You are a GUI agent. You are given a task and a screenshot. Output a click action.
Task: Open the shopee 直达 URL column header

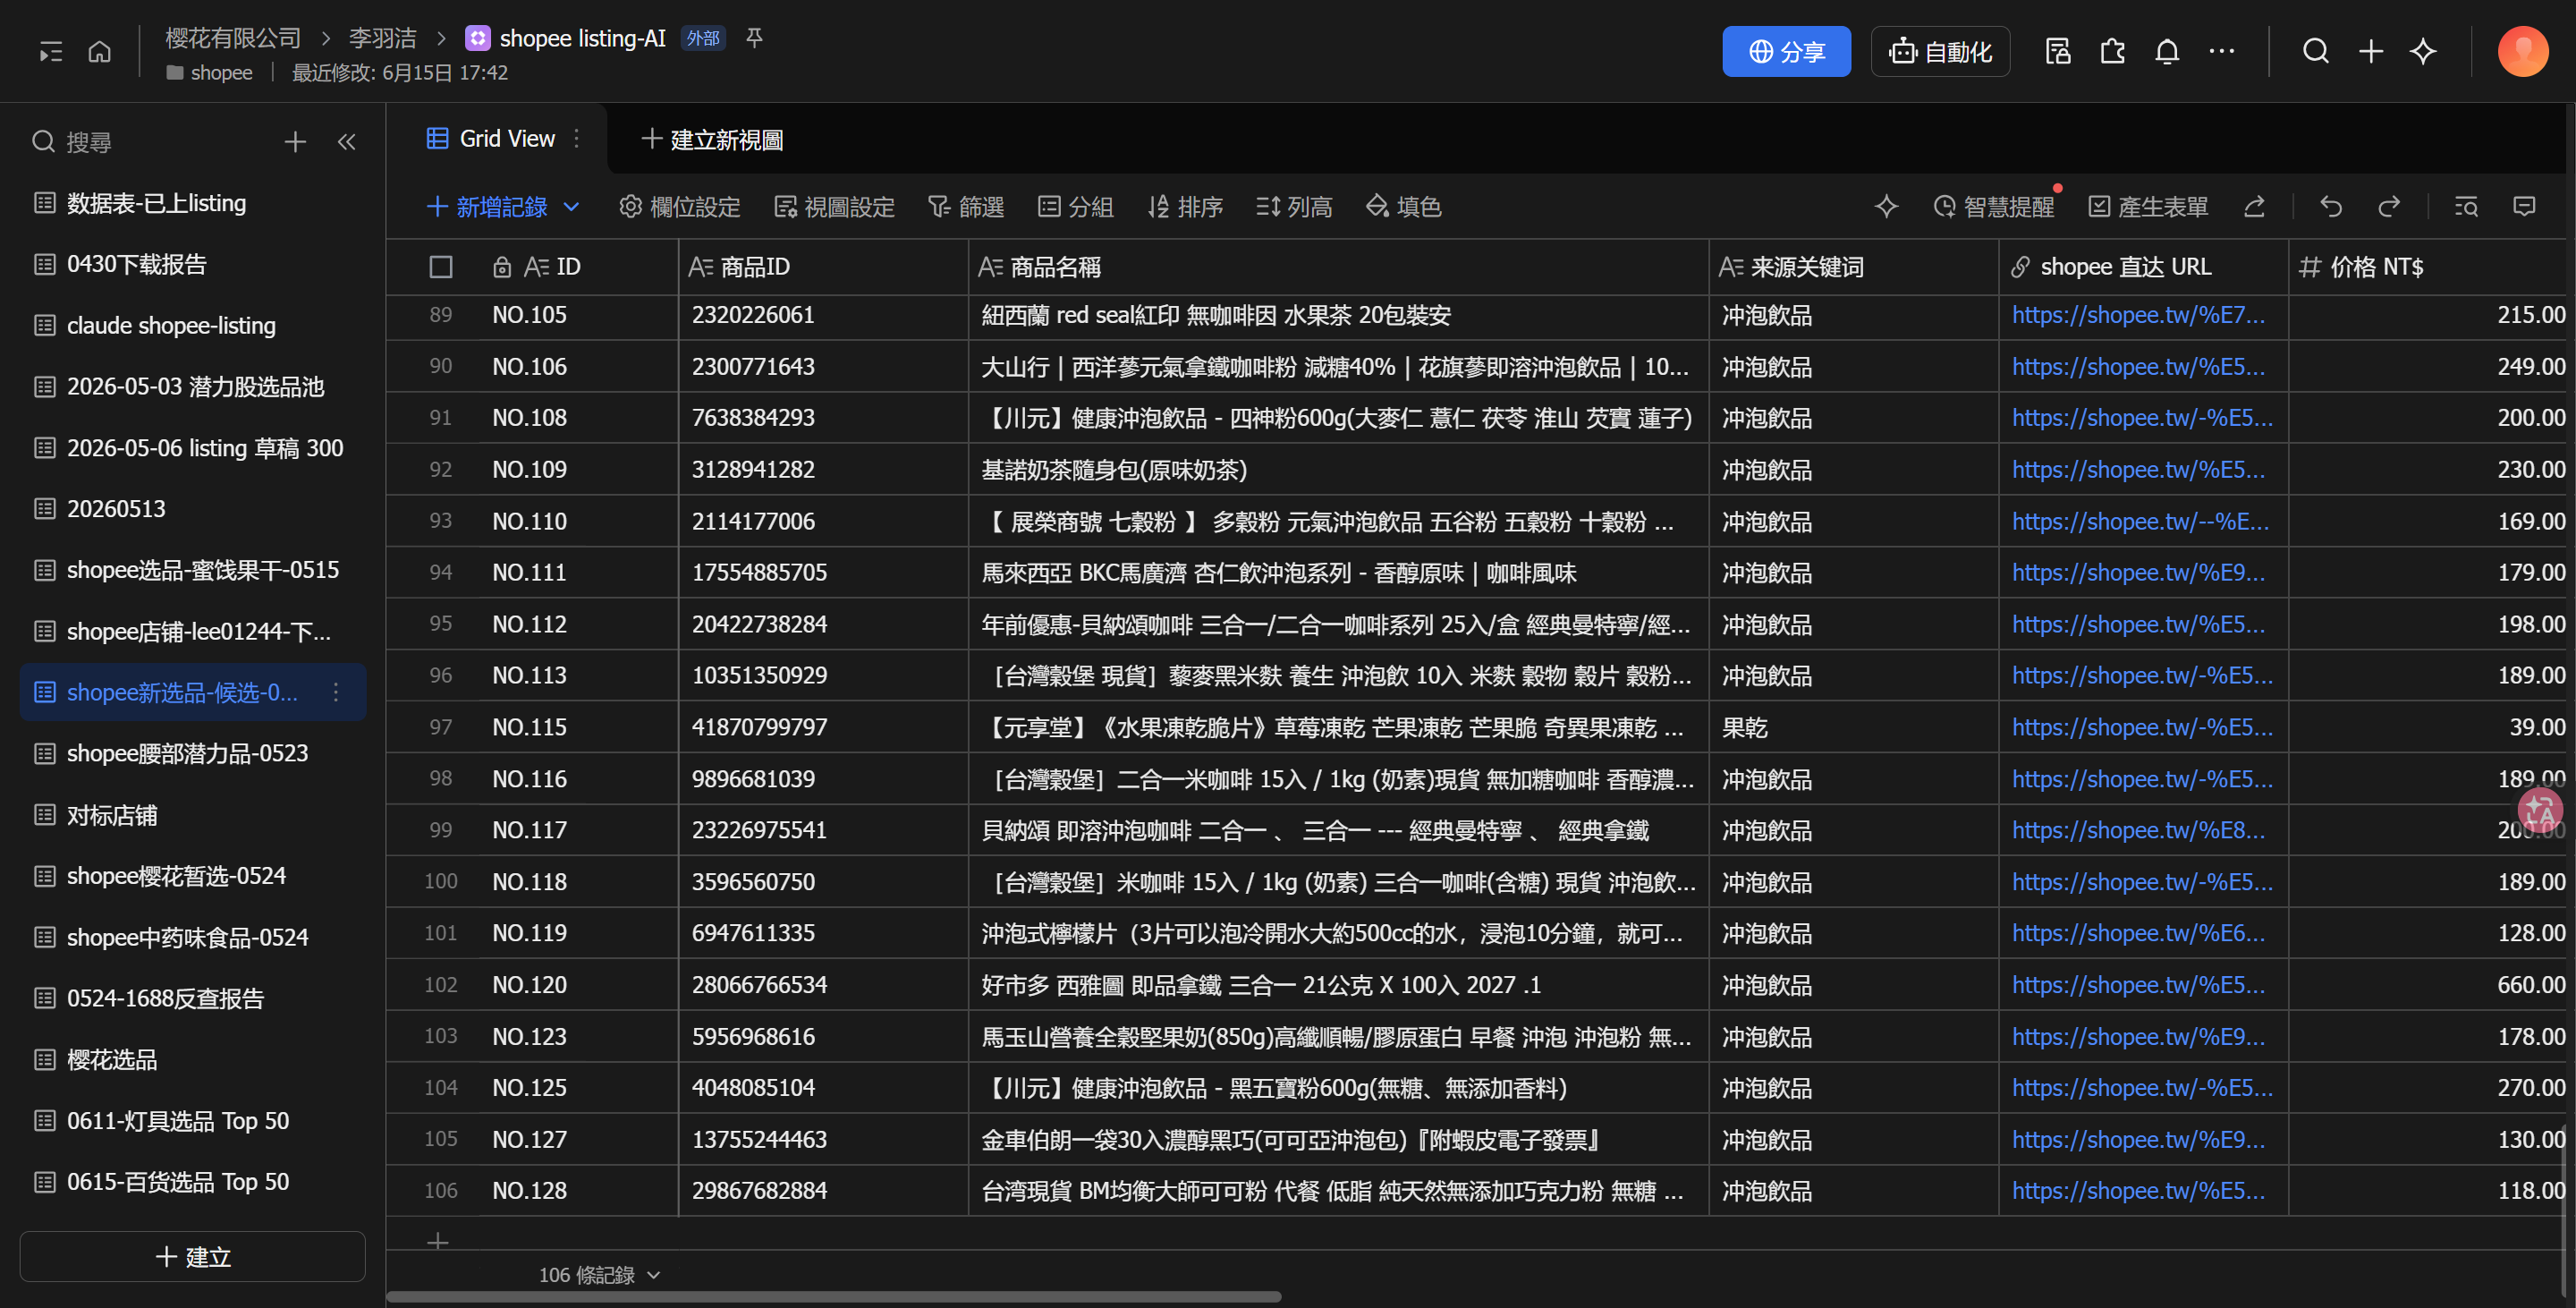click(2144, 267)
